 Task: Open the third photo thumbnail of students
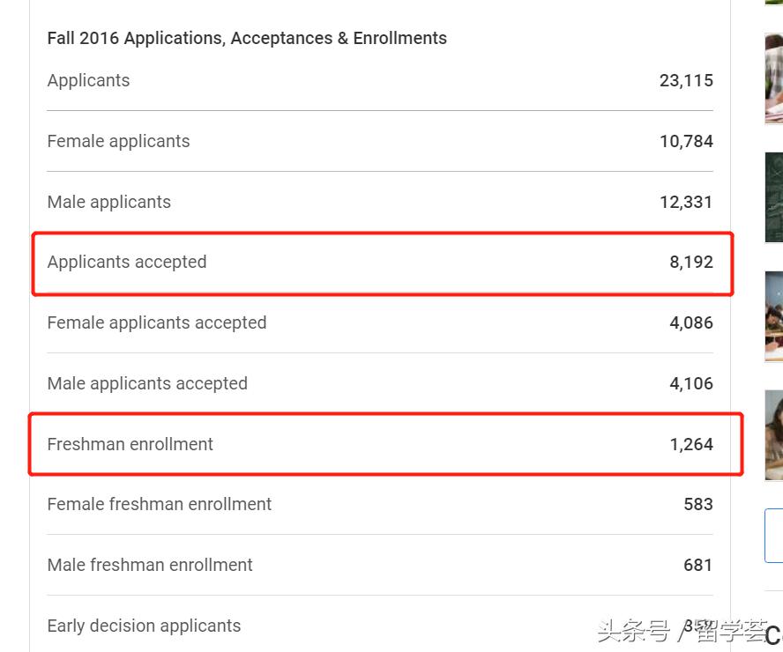click(774, 315)
